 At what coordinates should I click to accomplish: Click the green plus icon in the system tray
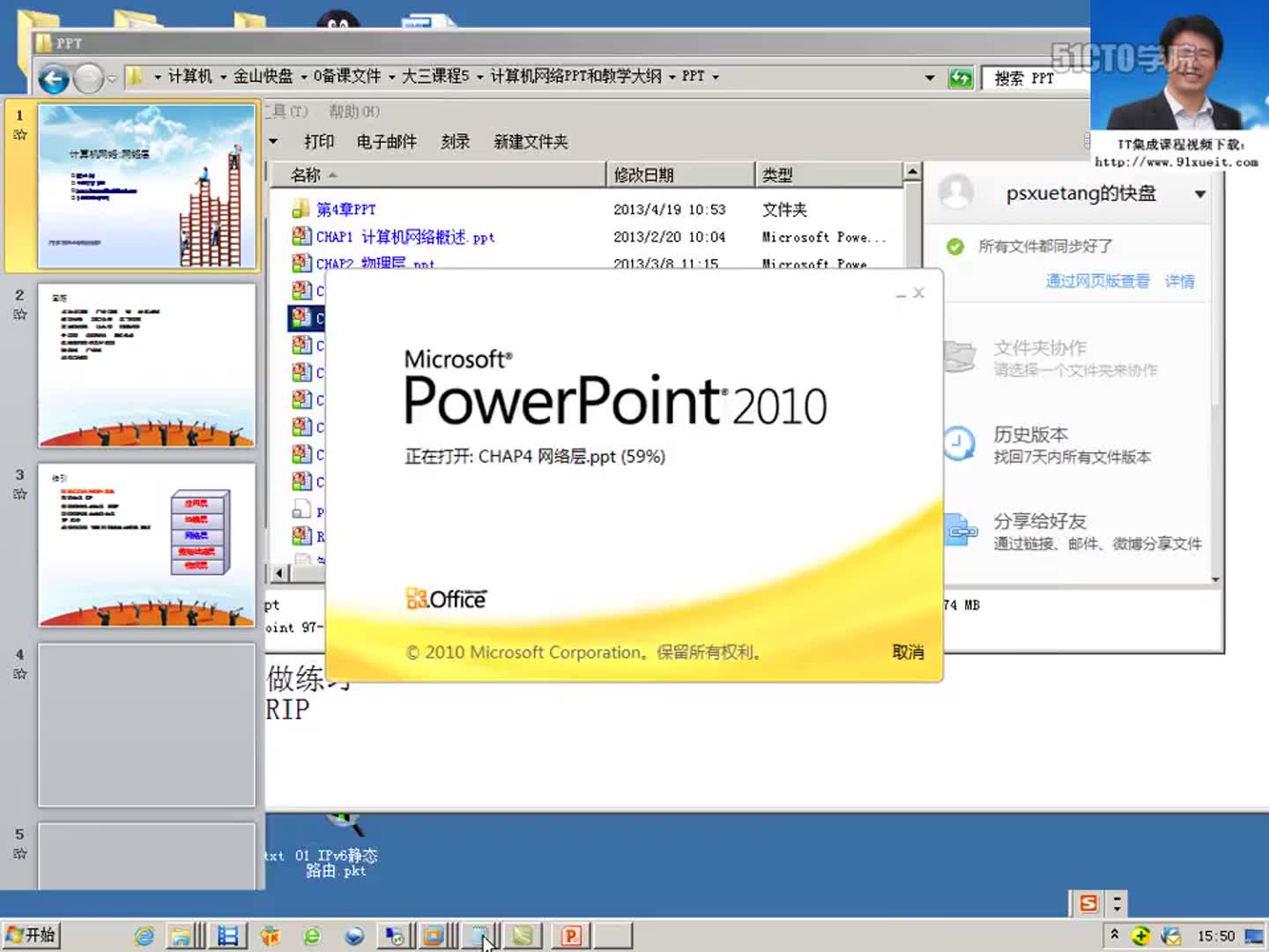coord(1141,936)
